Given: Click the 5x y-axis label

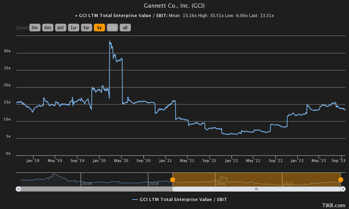Looking at the screenshot, I should (8, 137).
